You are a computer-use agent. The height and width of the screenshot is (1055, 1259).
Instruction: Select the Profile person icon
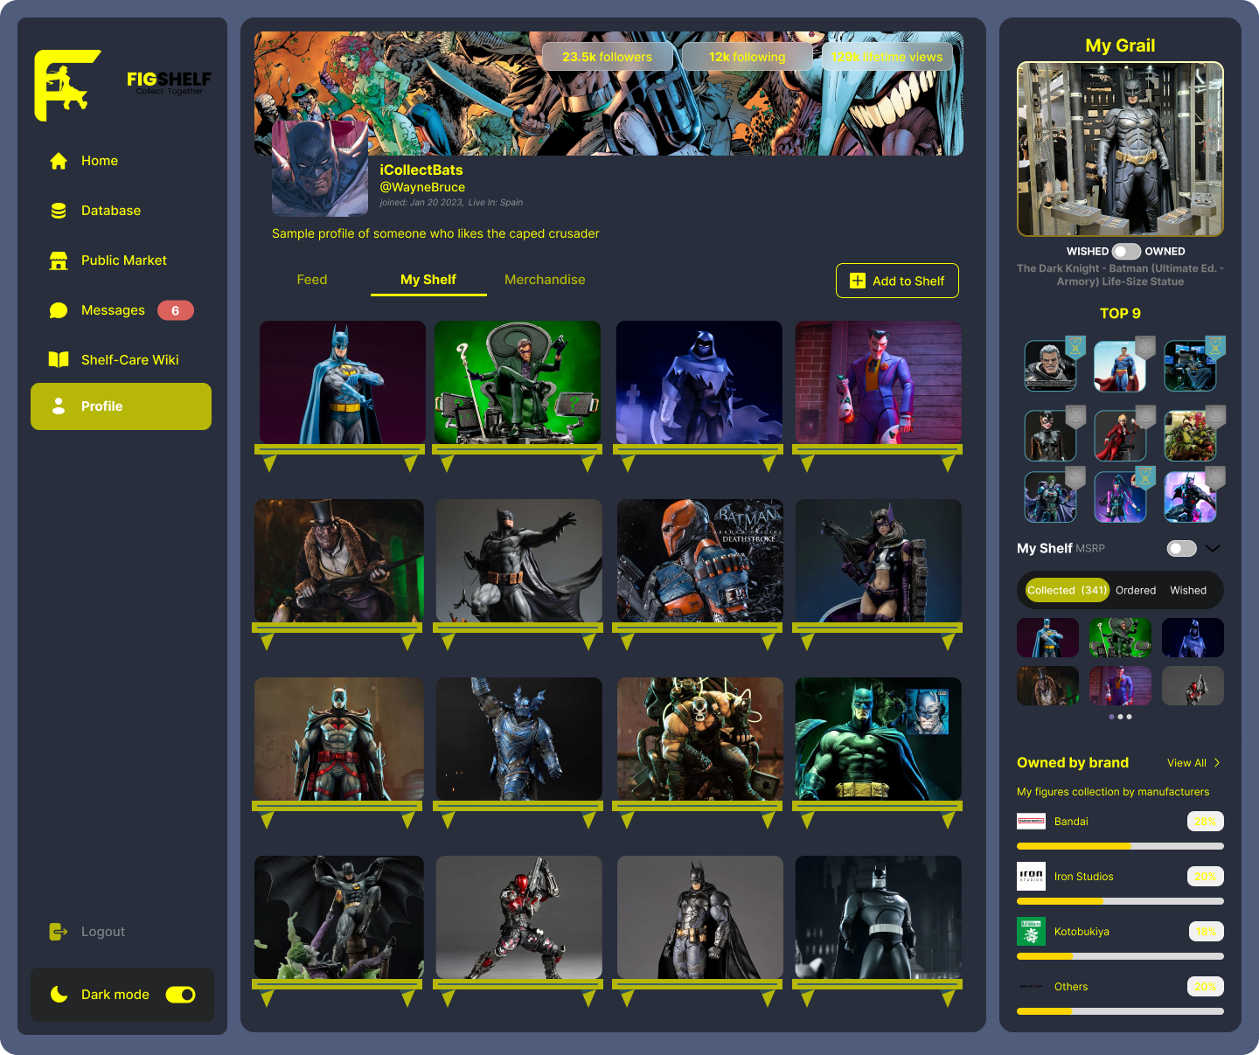59,406
